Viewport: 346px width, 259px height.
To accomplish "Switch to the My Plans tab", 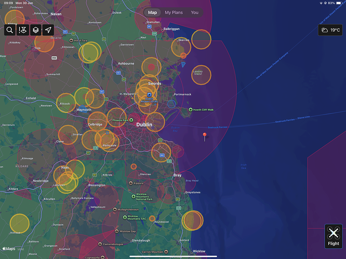I will point(174,12).
